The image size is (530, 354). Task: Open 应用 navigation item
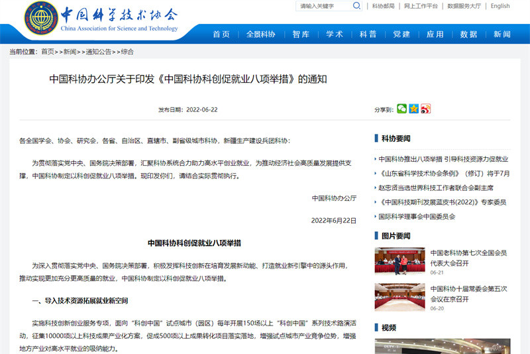pyautogui.click(x=435, y=34)
